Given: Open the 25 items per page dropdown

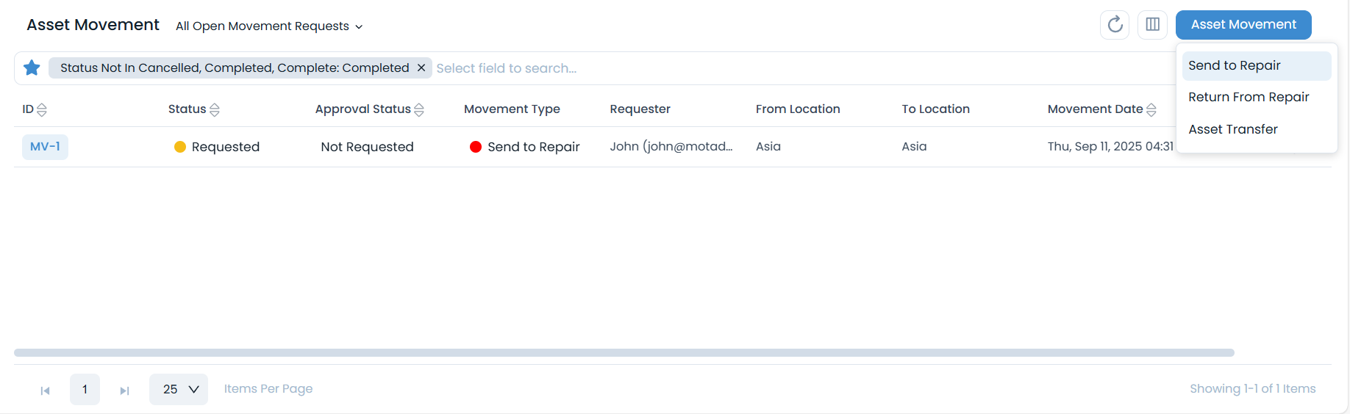Looking at the screenshot, I should click(x=179, y=390).
